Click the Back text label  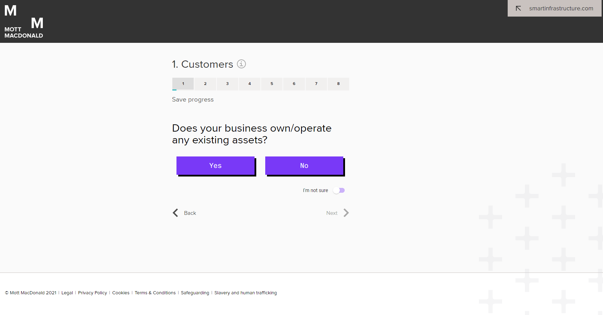pos(190,213)
